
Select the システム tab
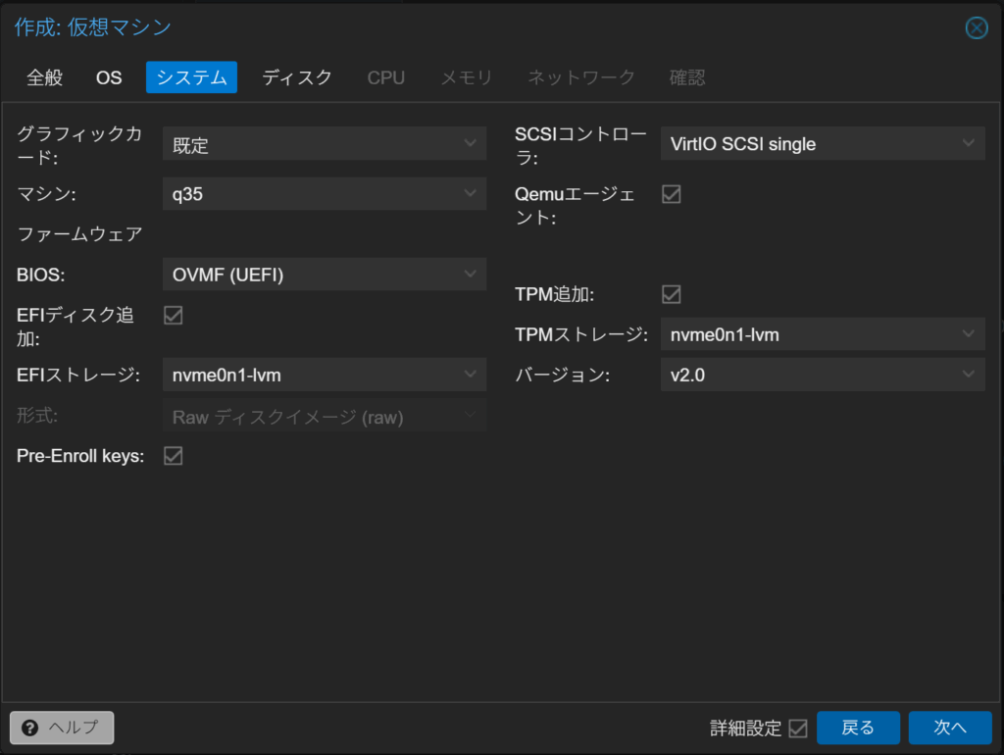(x=191, y=77)
